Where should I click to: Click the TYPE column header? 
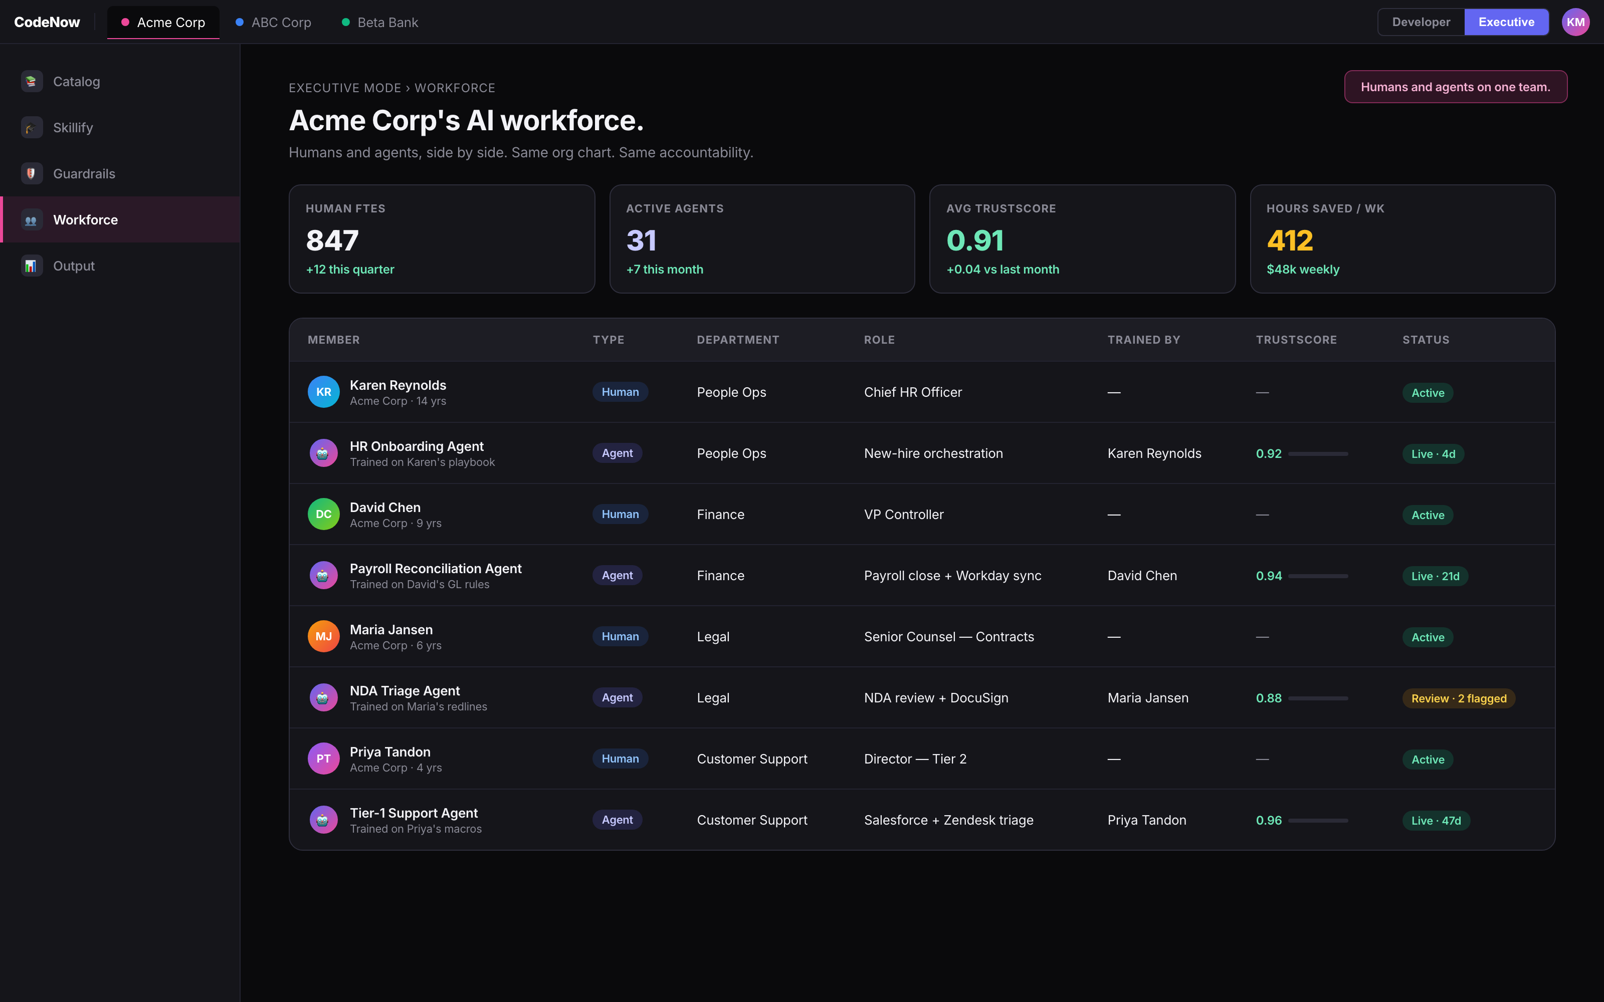[609, 340]
